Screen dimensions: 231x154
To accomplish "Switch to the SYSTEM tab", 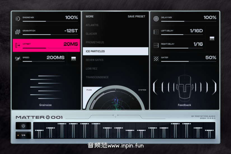I will coord(142,90).
